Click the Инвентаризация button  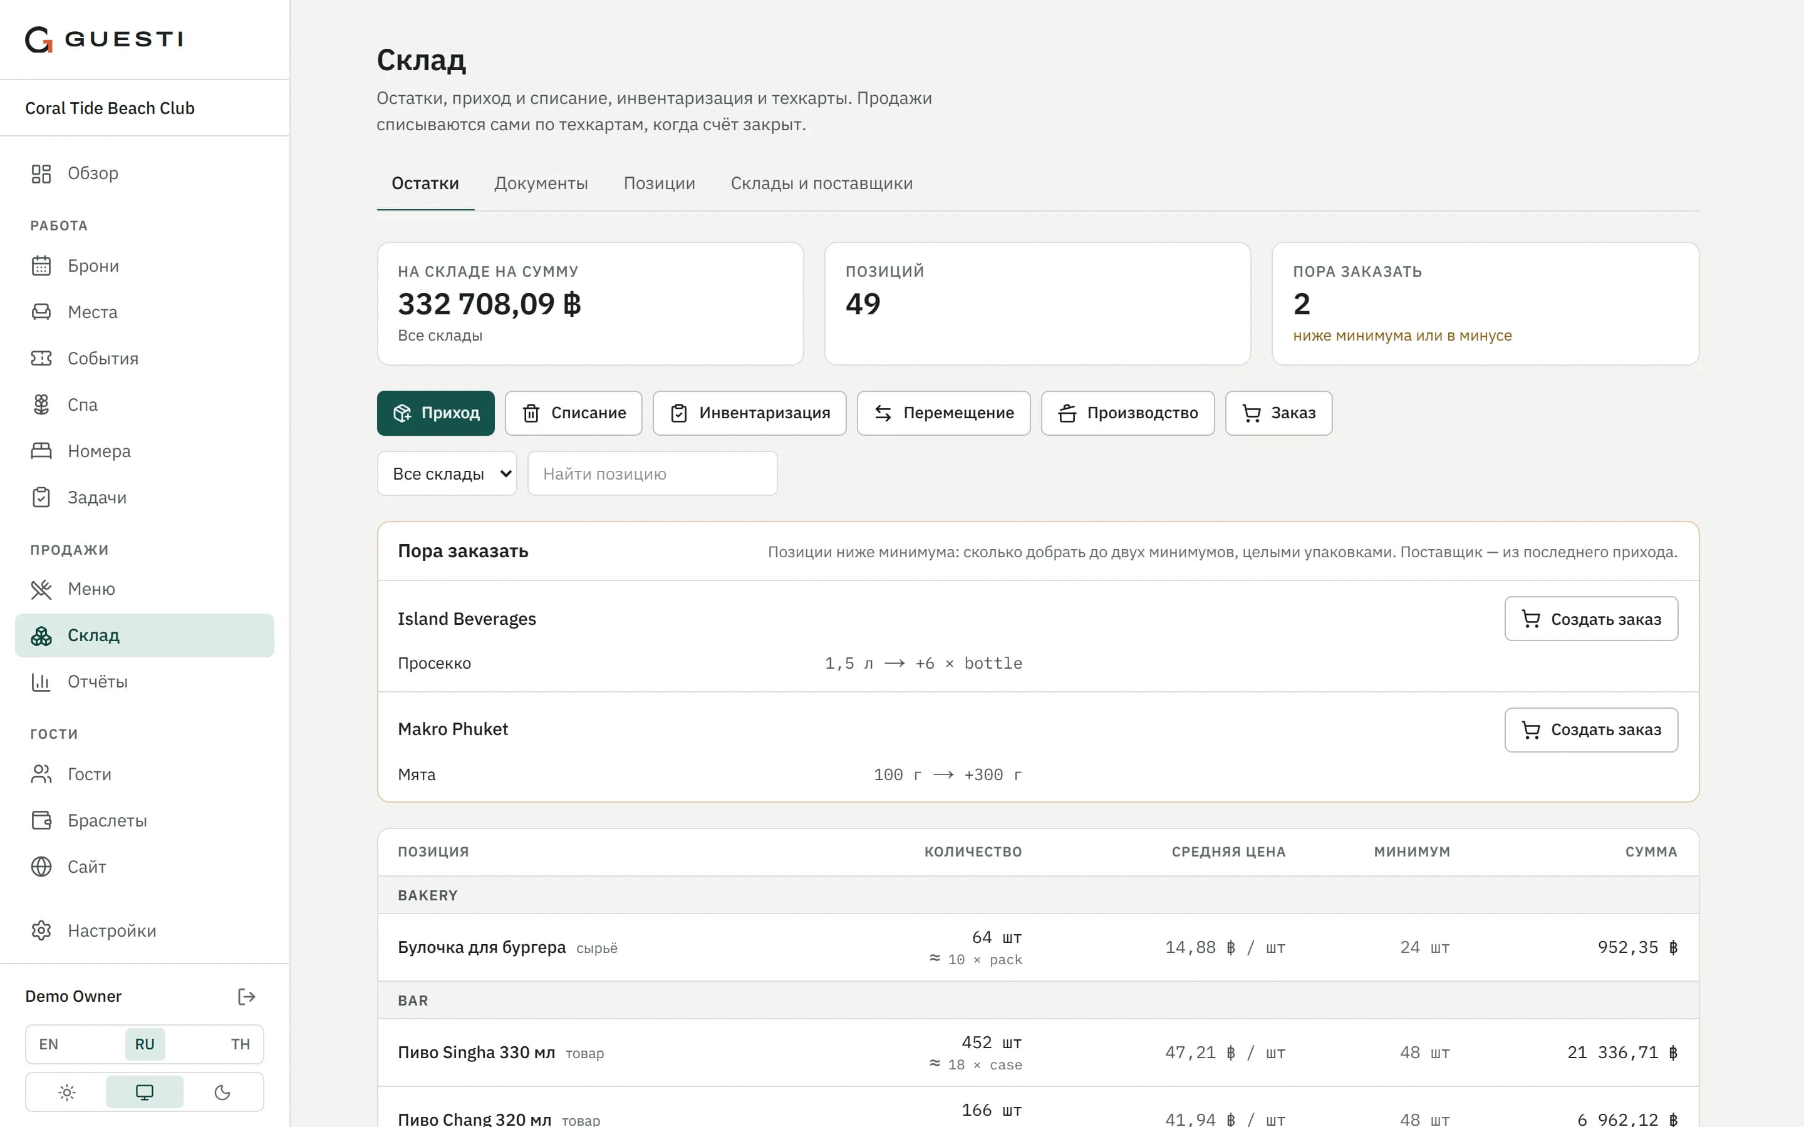(749, 413)
